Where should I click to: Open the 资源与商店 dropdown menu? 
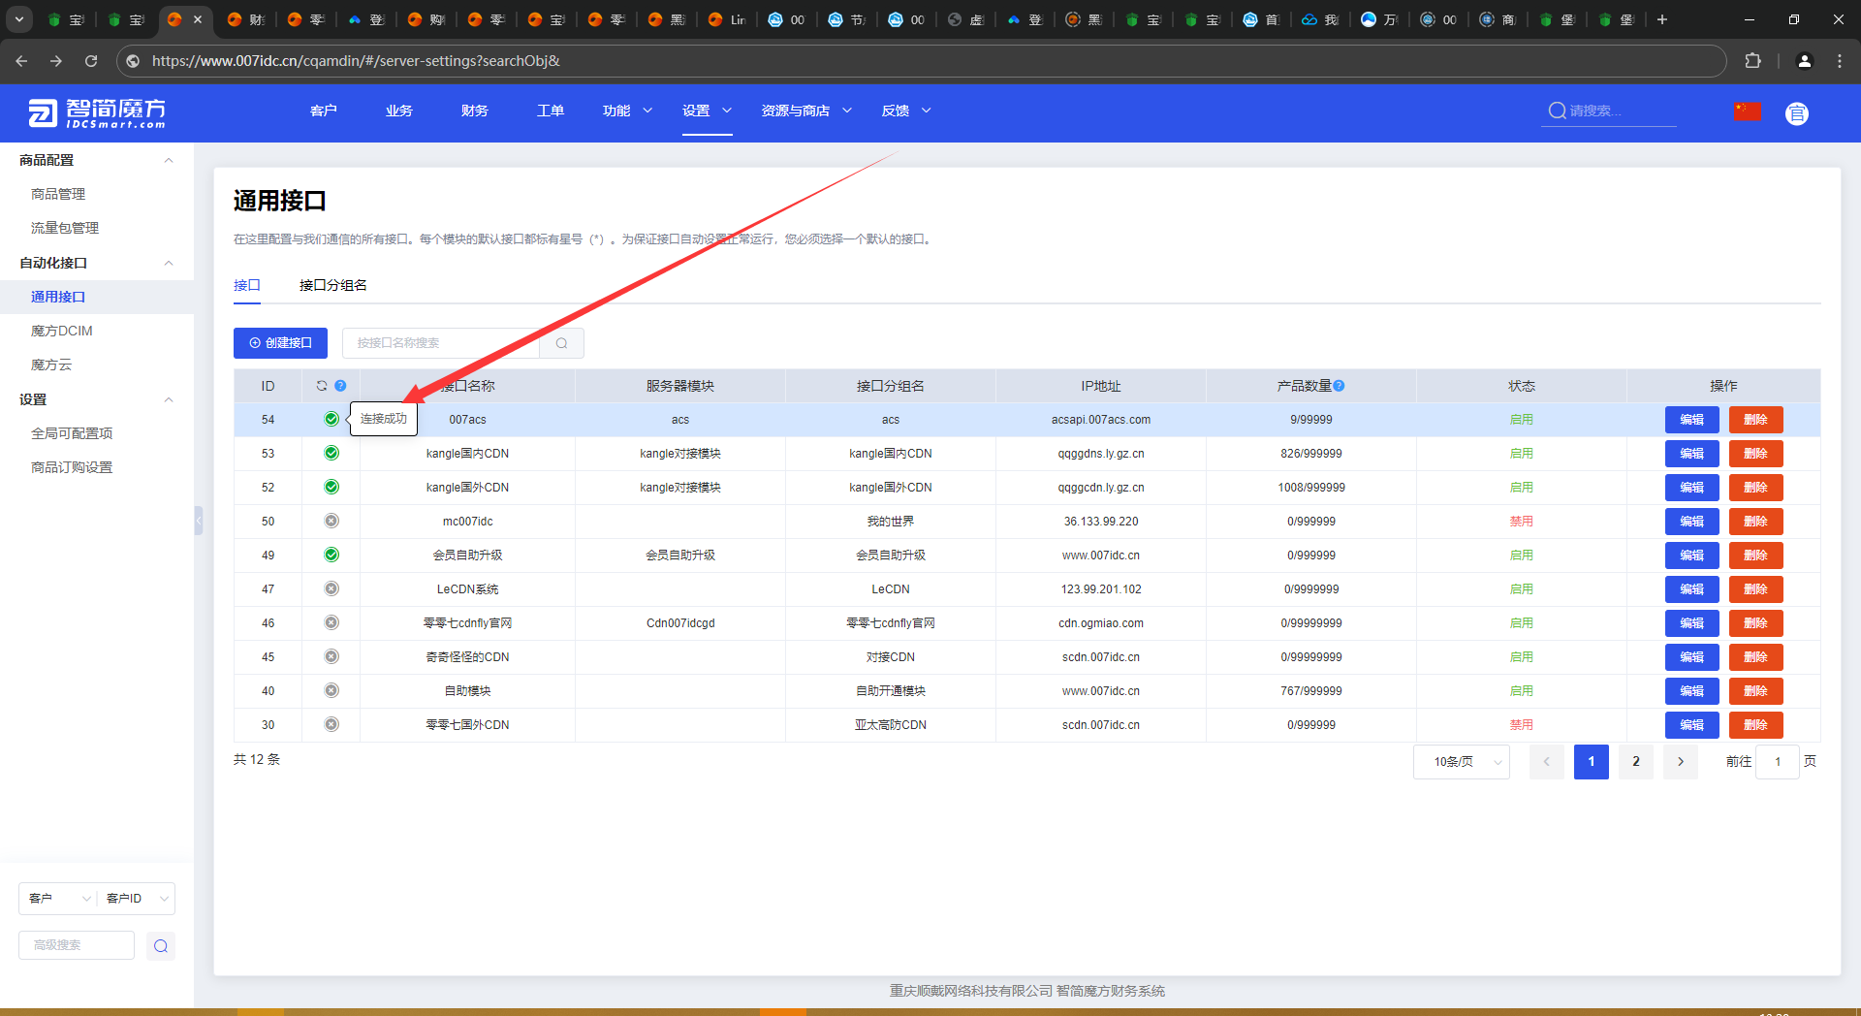(806, 111)
